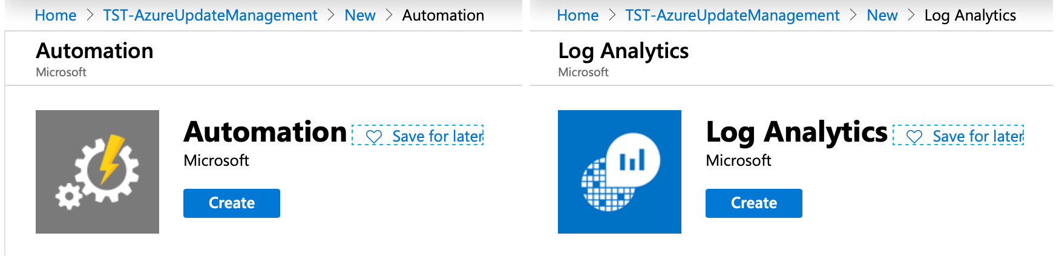Save Automation for later
1059x256 pixels.
[x=418, y=136]
